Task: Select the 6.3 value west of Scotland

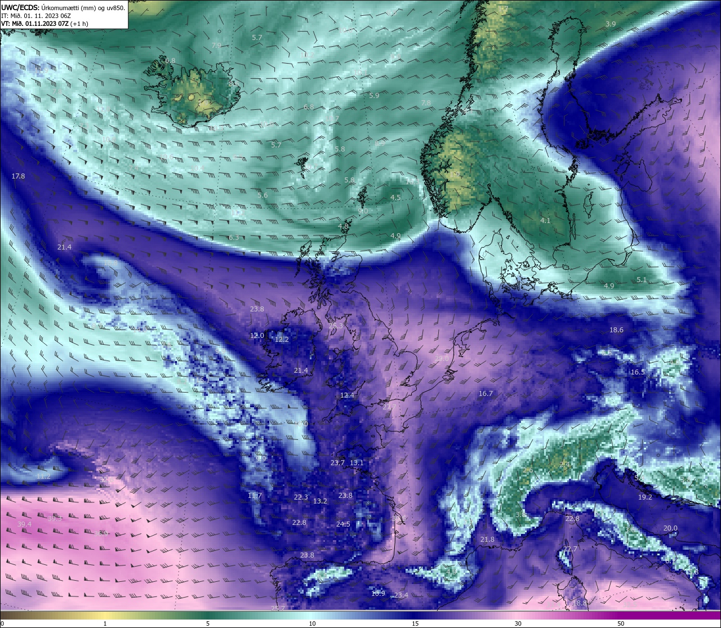Action: coord(234,238)
